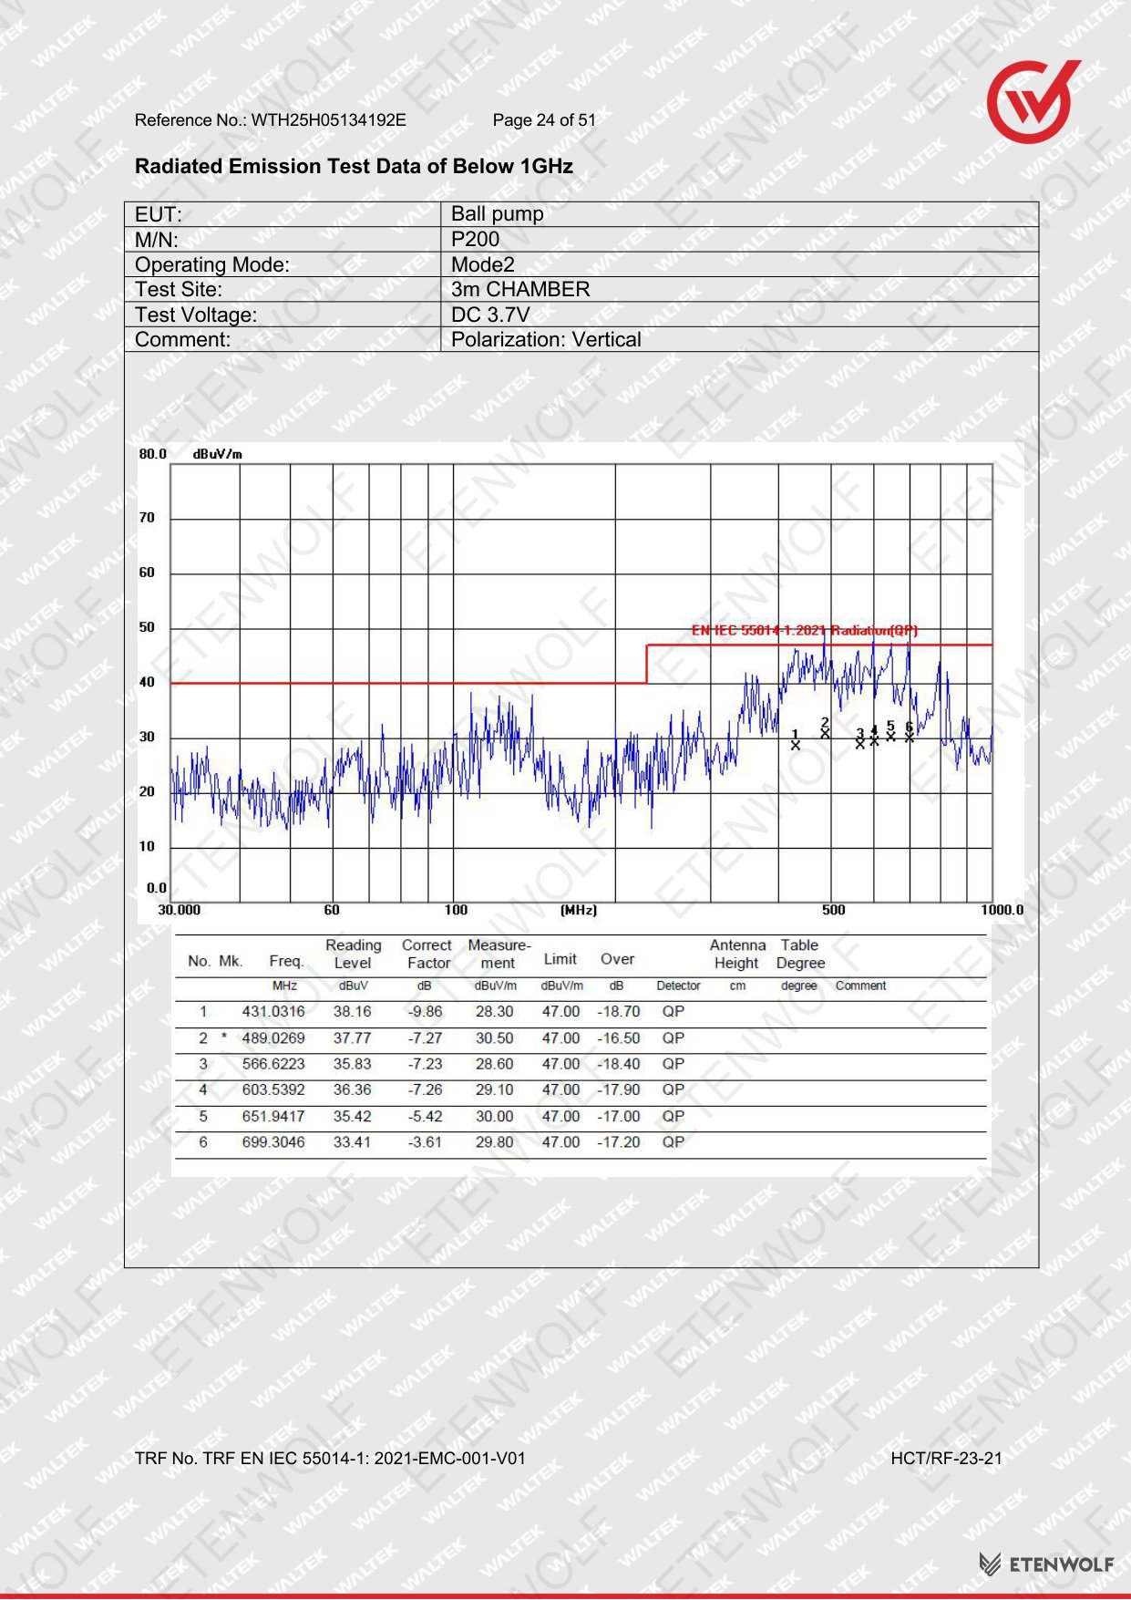Click the Etenwolf logo at bottom right

(x=1046, y=1564)
